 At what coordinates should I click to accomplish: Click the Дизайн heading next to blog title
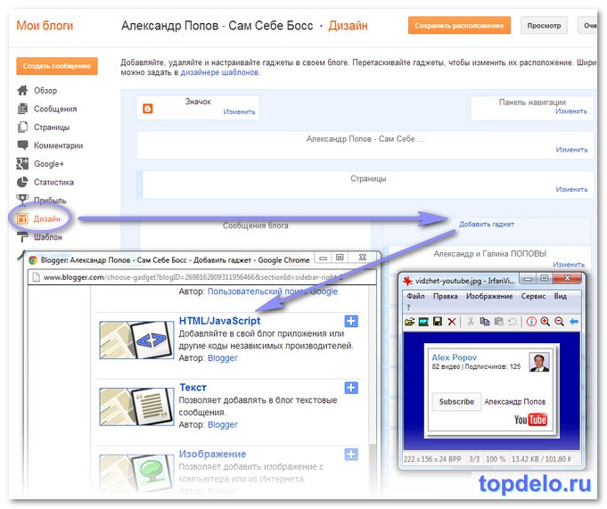click(348, 26)
